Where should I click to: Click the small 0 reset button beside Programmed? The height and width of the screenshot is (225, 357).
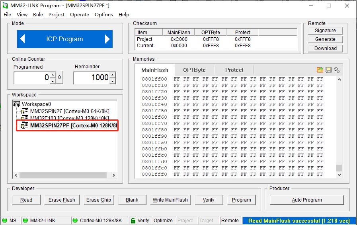click(59, 77)
